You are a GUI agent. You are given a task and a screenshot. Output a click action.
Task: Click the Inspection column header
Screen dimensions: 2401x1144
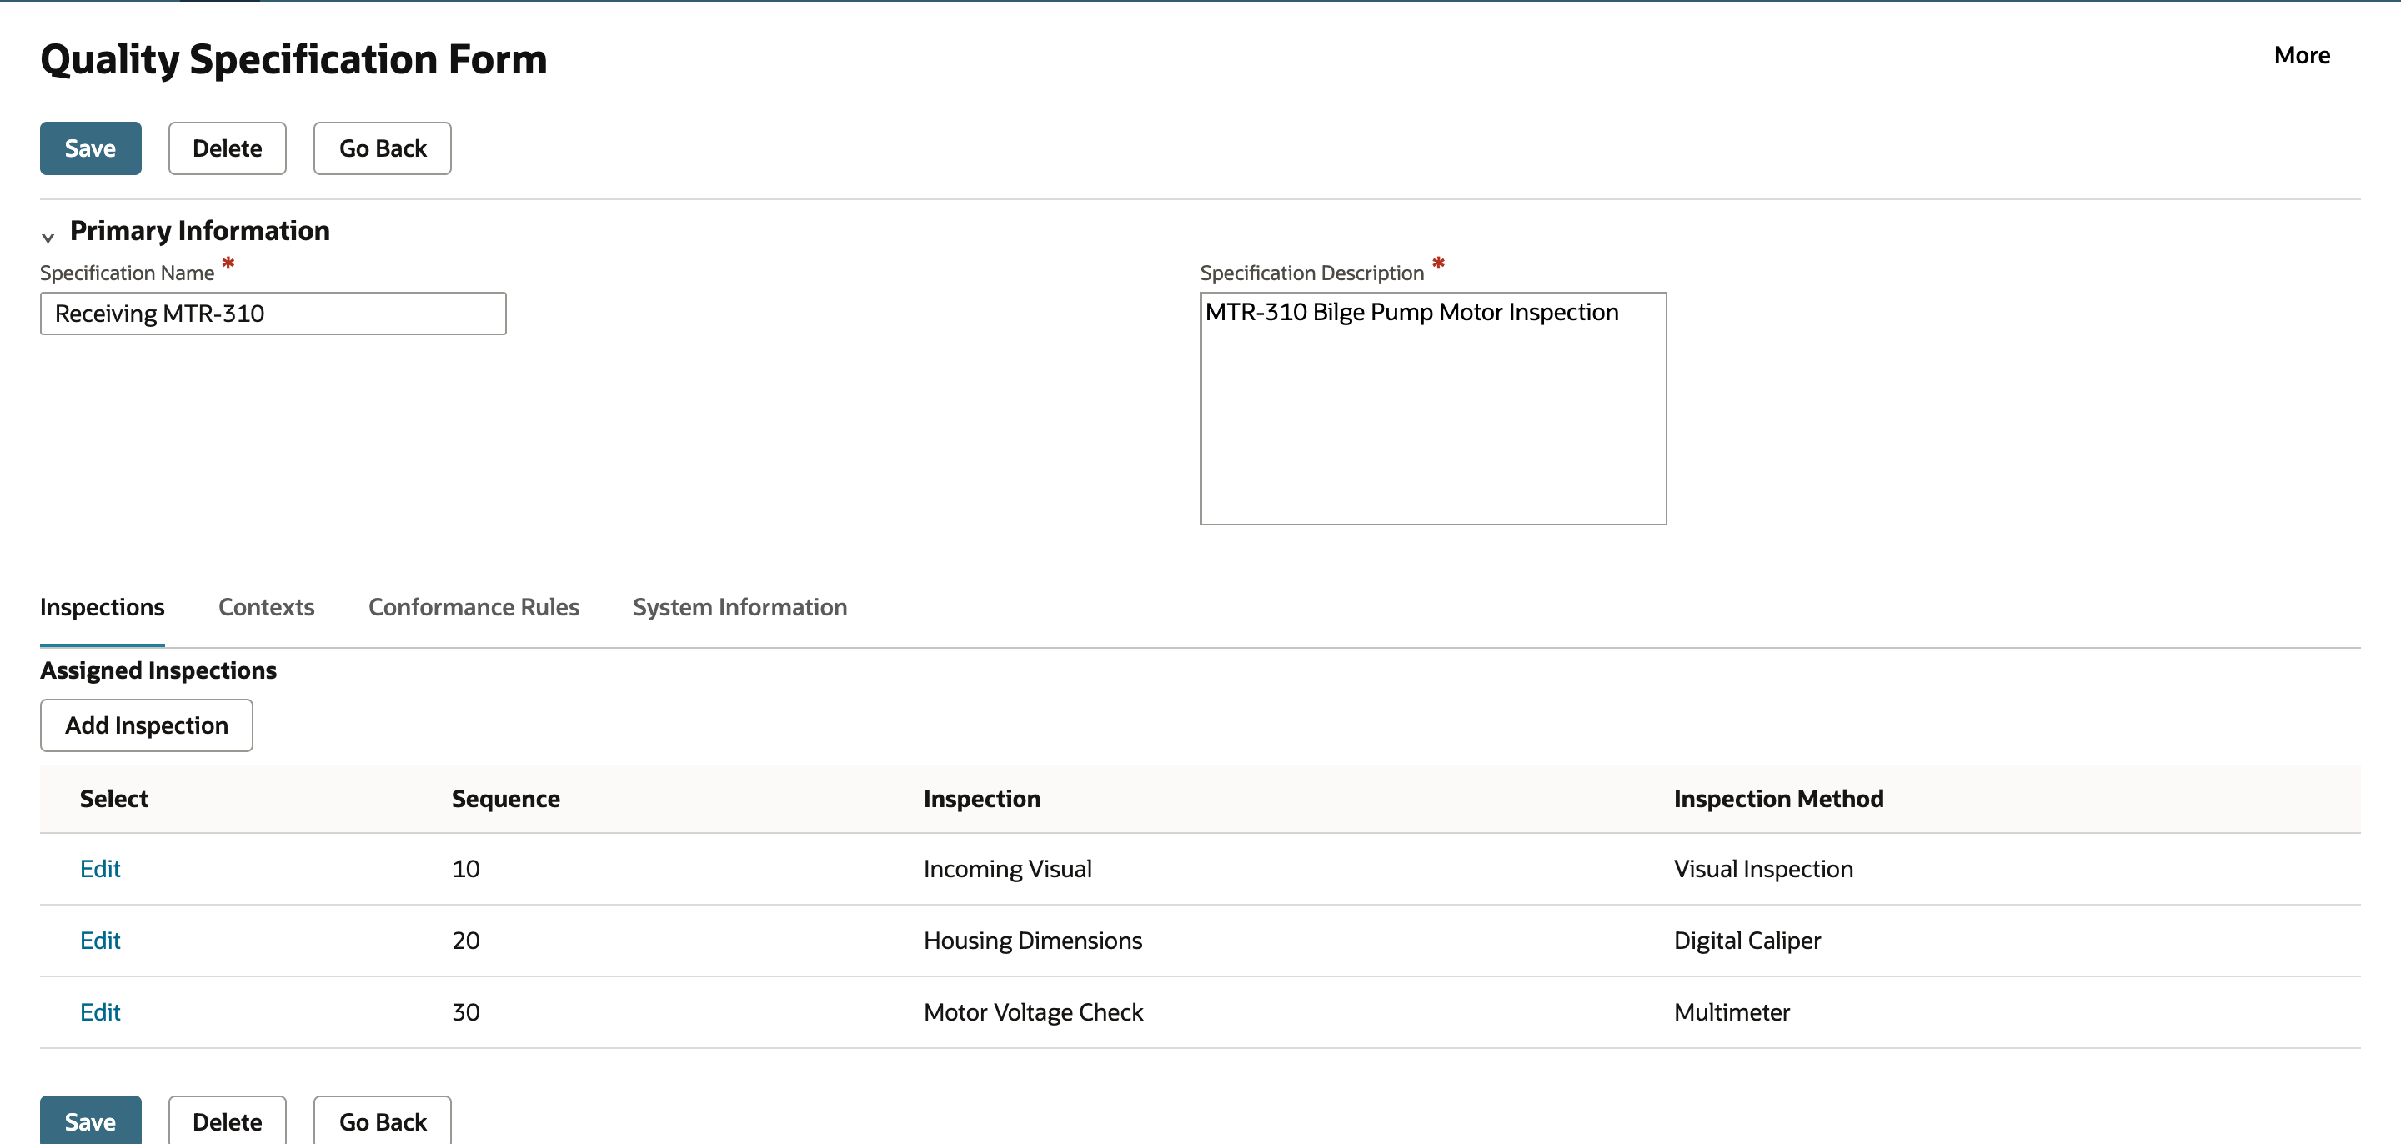point(982,799)
